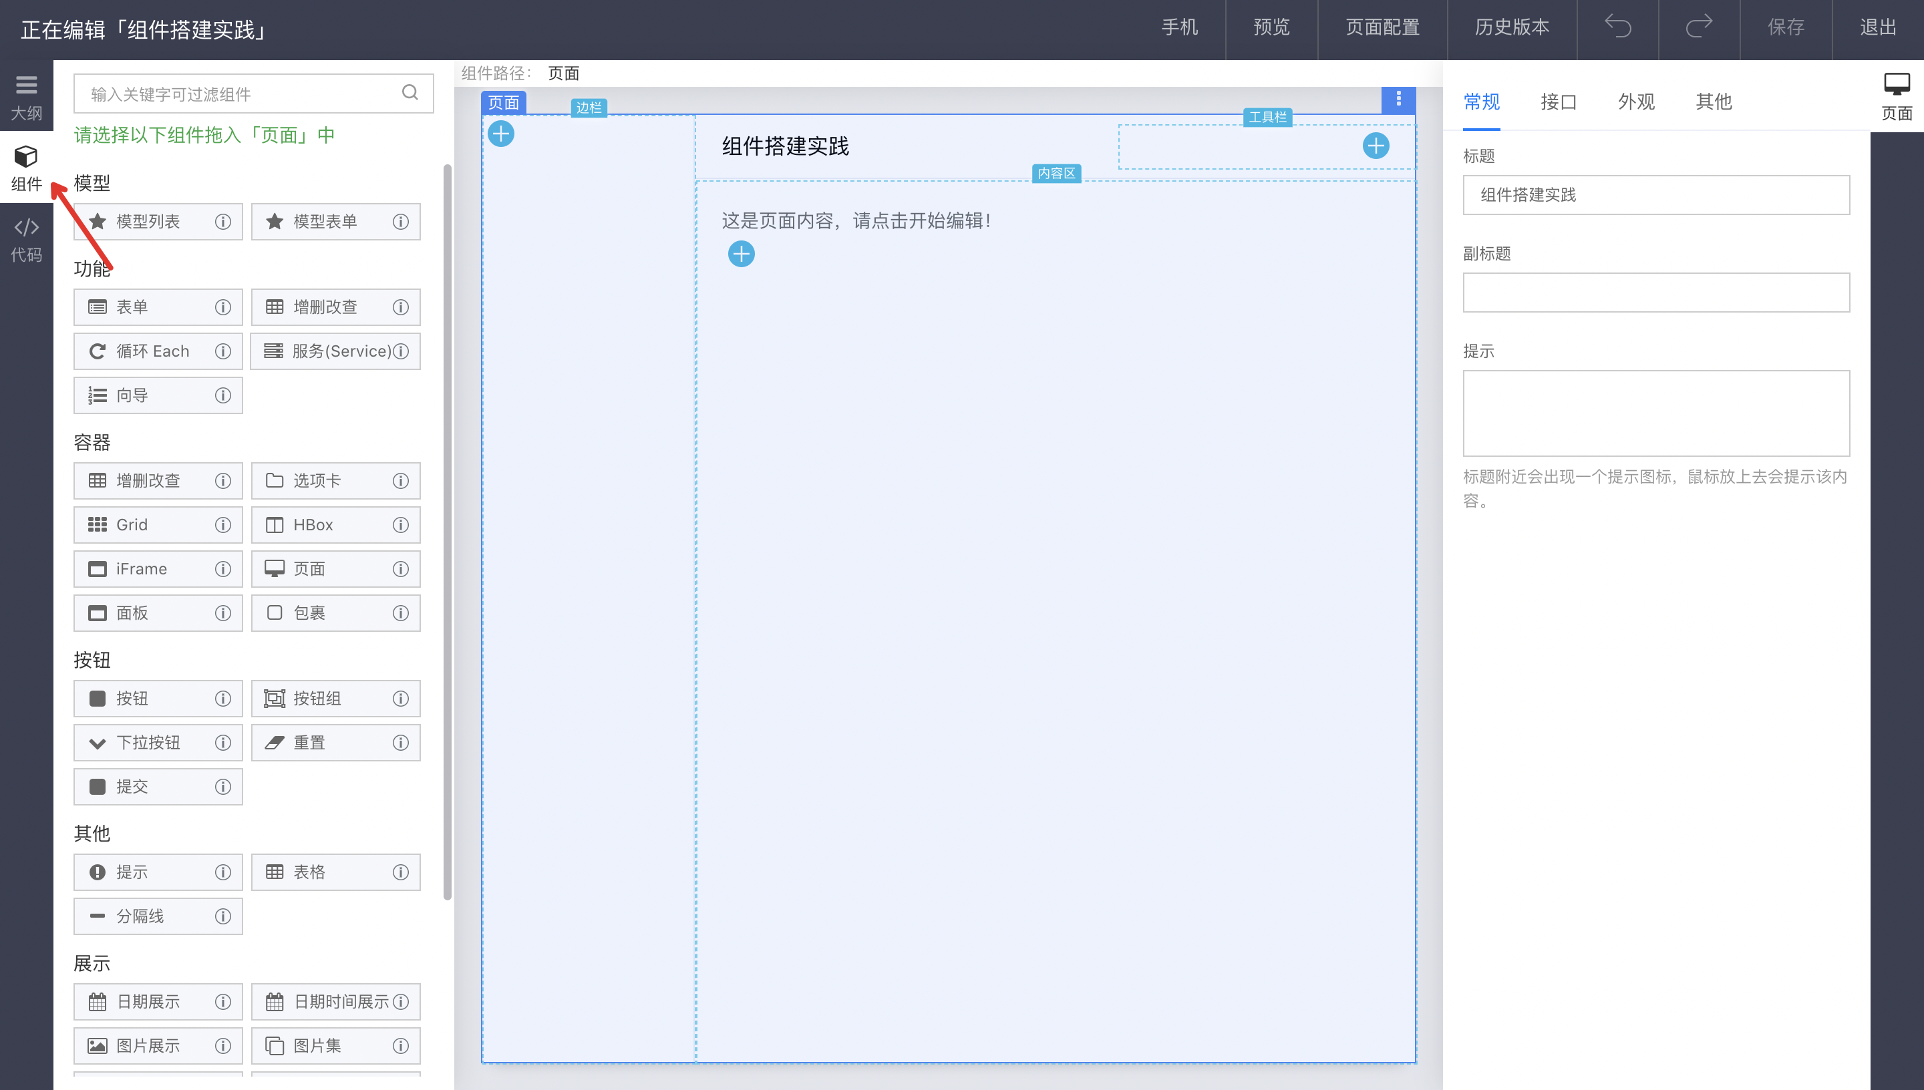Open 页面配置 in the top bar
The width and height of the screenshot is (1924, 1090).
(x=1382, y=27)
